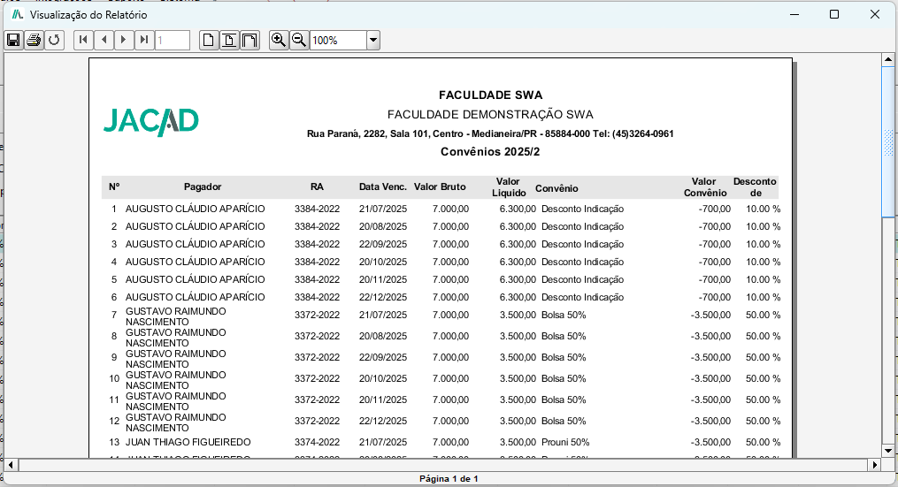Screen dimensions: 898x487
Task: Switch to single page view
Action: pyautogui.click(x=209, y=40)
